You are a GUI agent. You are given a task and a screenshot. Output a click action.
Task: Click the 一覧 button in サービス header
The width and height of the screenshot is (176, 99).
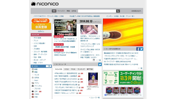coord(49,66)
